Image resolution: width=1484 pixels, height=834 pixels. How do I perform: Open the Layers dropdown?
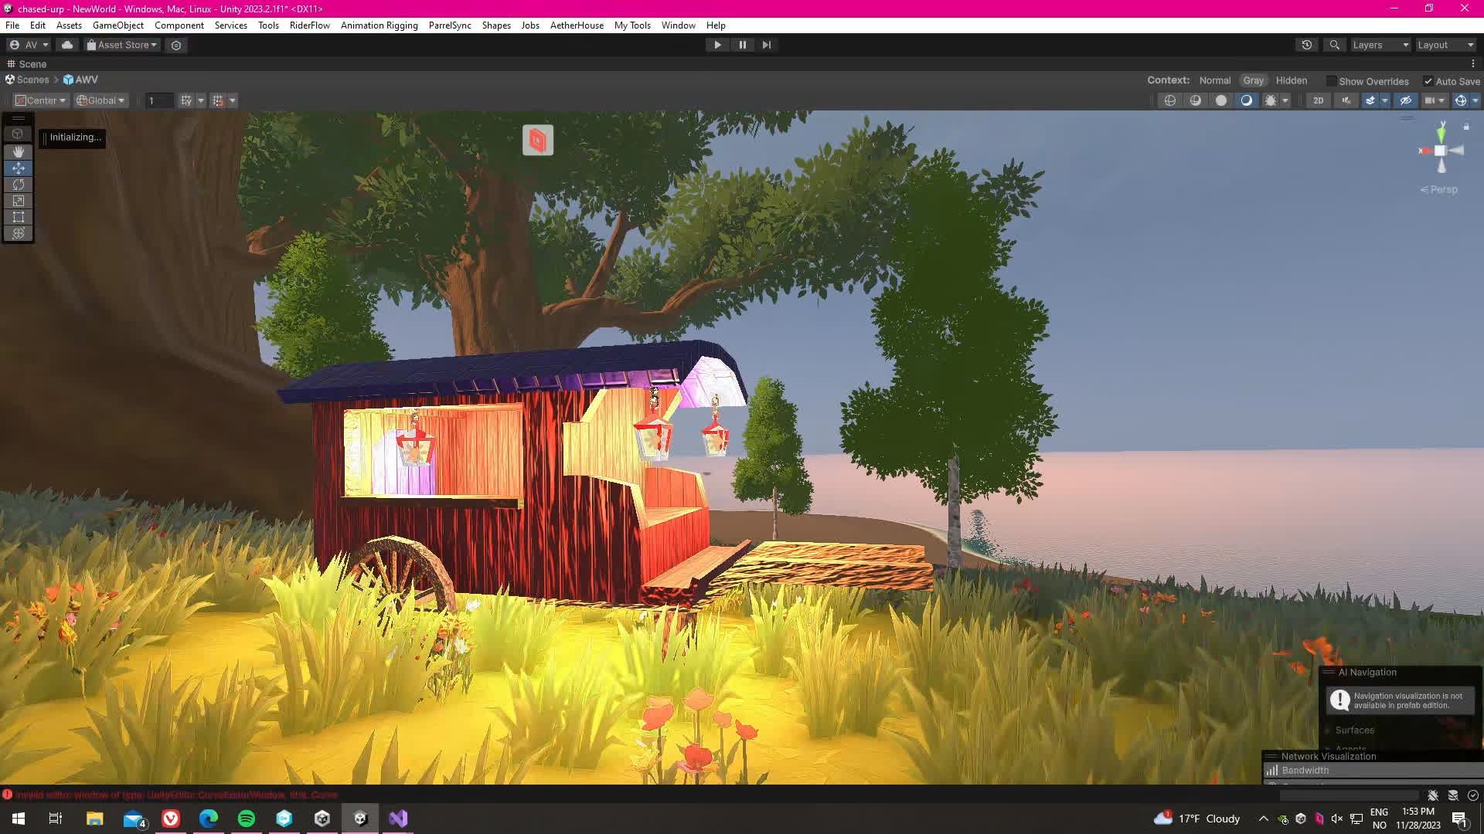(x=1380, y=45)
